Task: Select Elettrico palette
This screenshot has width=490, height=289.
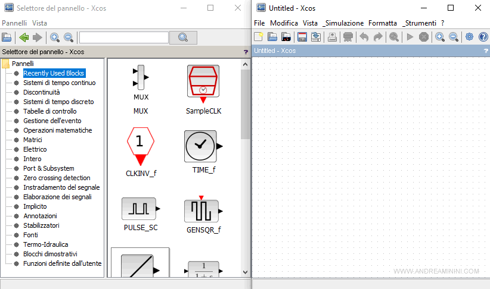Action: click(x=35, y=149)
